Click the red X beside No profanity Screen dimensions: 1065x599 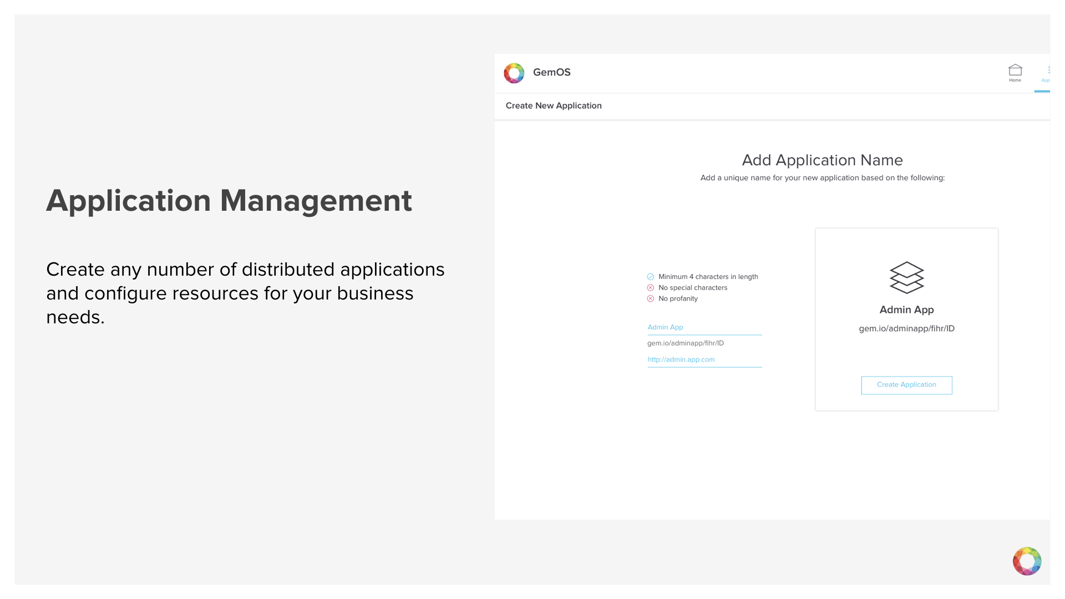point(650,298)
